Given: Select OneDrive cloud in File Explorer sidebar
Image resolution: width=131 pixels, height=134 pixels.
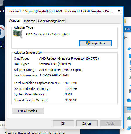Looking at the screenshot, I should tap(129, 100).
